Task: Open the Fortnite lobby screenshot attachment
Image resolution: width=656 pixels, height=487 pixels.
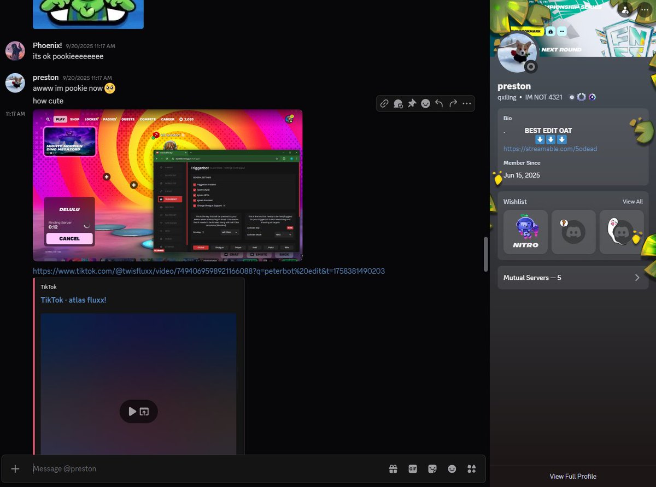Action: (167, 185)
